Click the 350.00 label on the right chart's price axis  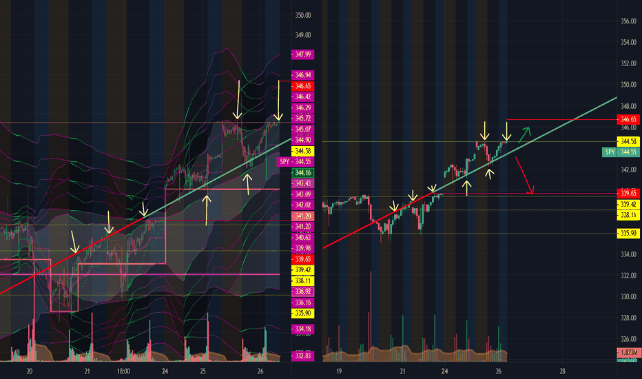[628, 85]
